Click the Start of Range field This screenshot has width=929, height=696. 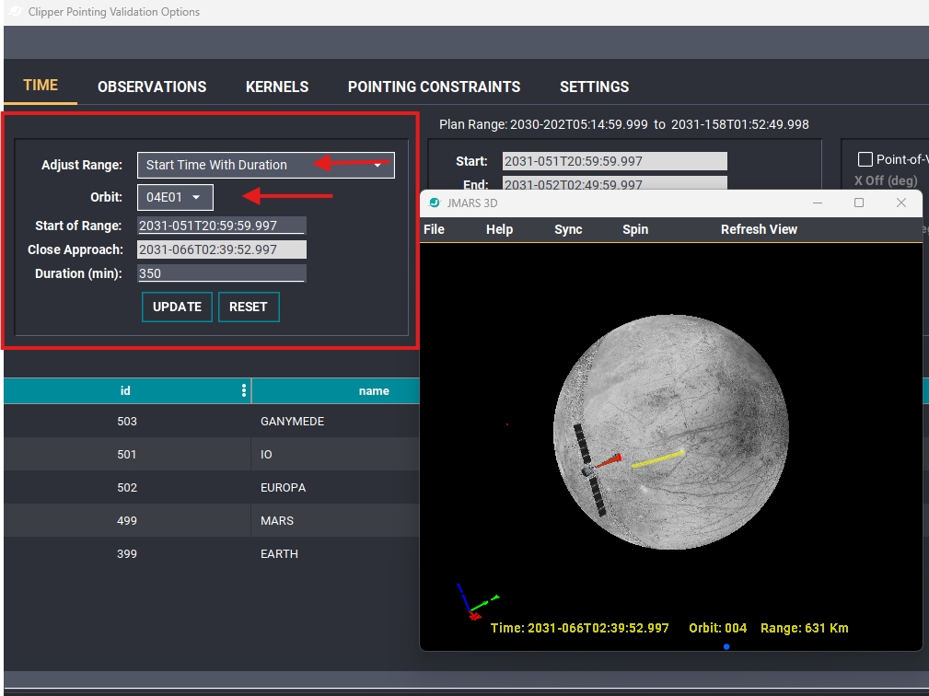click(x=222, y=226)
